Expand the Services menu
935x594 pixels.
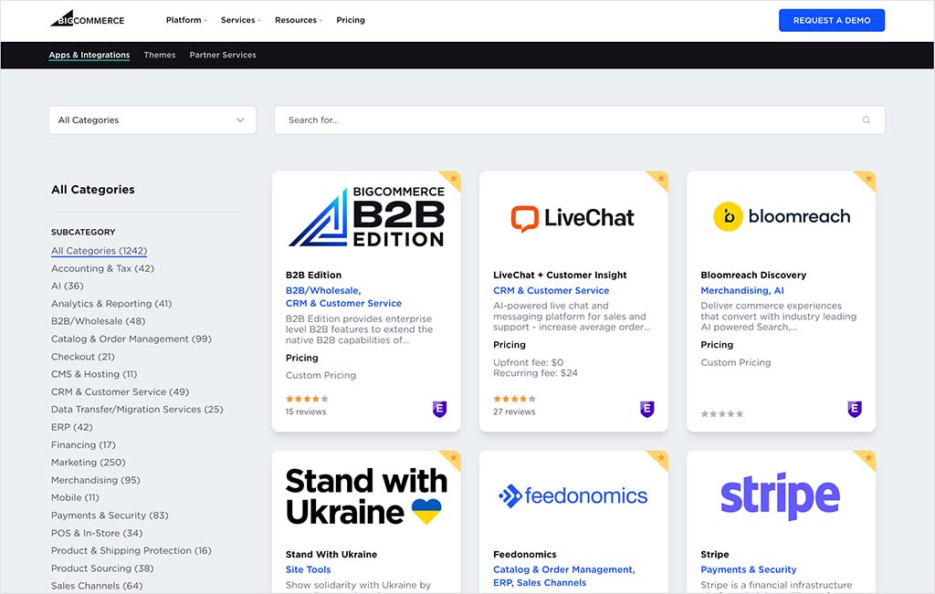coord(240,20)
